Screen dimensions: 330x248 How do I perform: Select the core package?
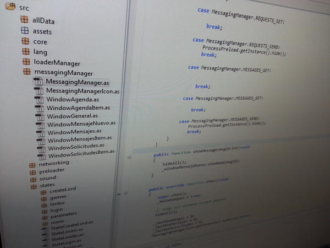(40, 41)
